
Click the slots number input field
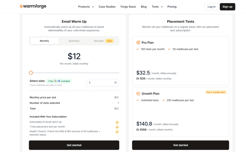[x=101, y=83]
